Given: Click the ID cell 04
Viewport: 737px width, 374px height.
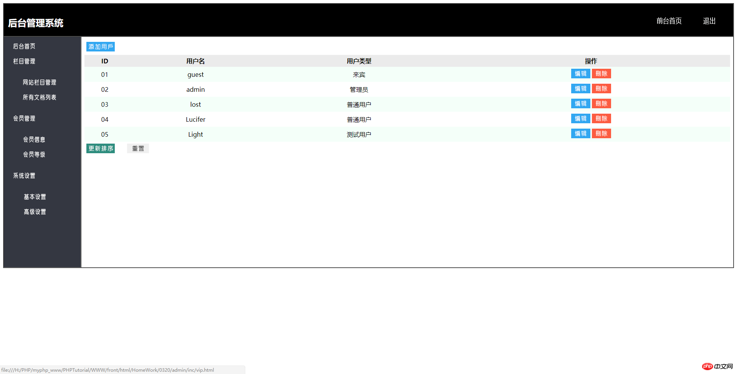Looking at the screenshot, I should [105, 119].
